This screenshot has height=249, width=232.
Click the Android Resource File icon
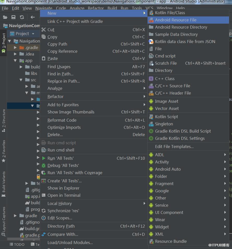[x=151, y=20]
